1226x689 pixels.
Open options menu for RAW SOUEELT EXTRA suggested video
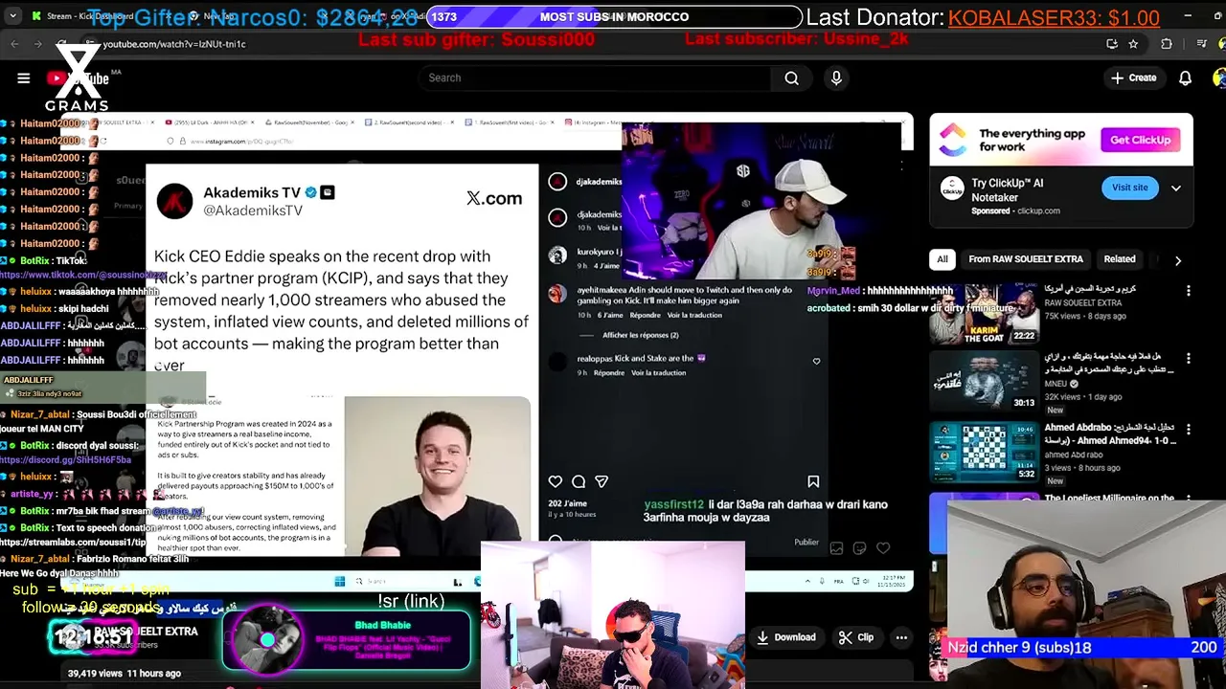coord(1189,290)
